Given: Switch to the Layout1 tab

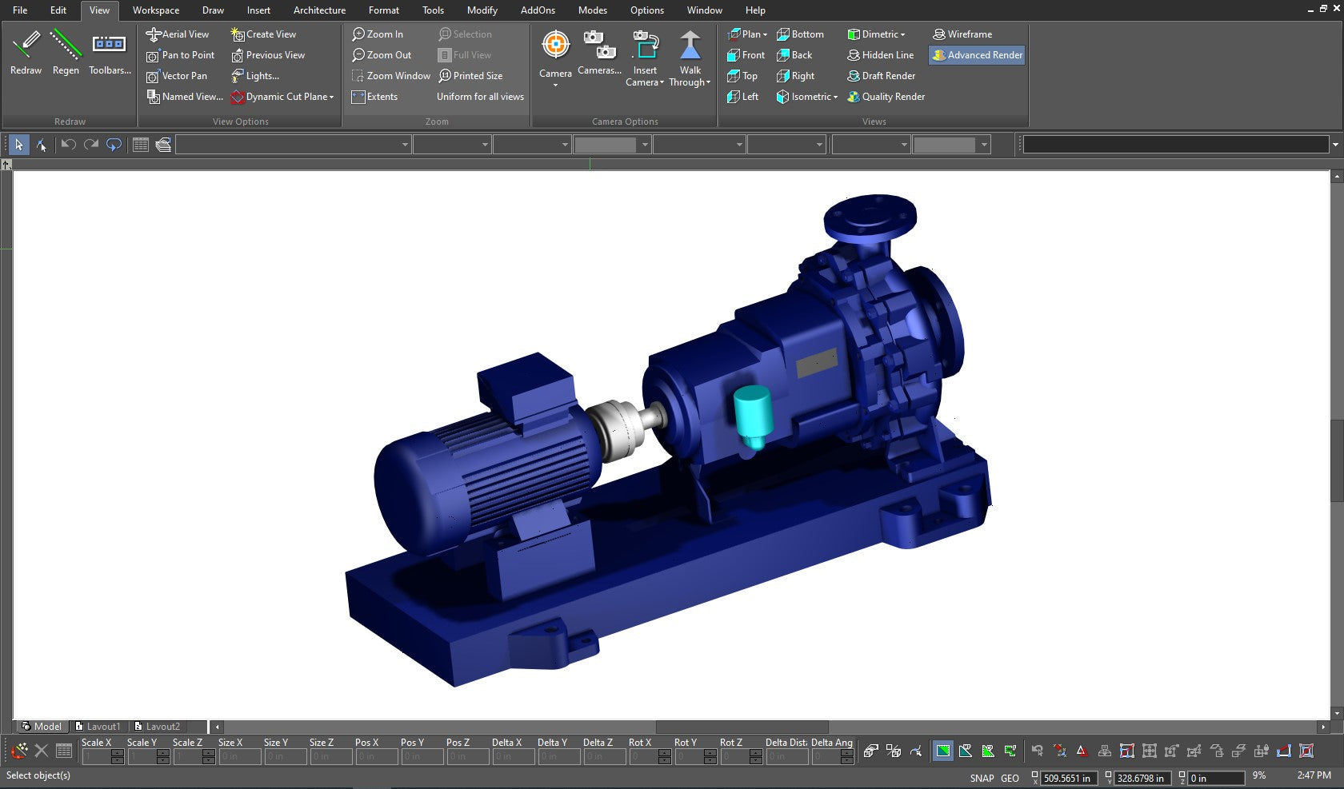Looking at the screenshot, I should pyautogui.click(x=98, y=727).
